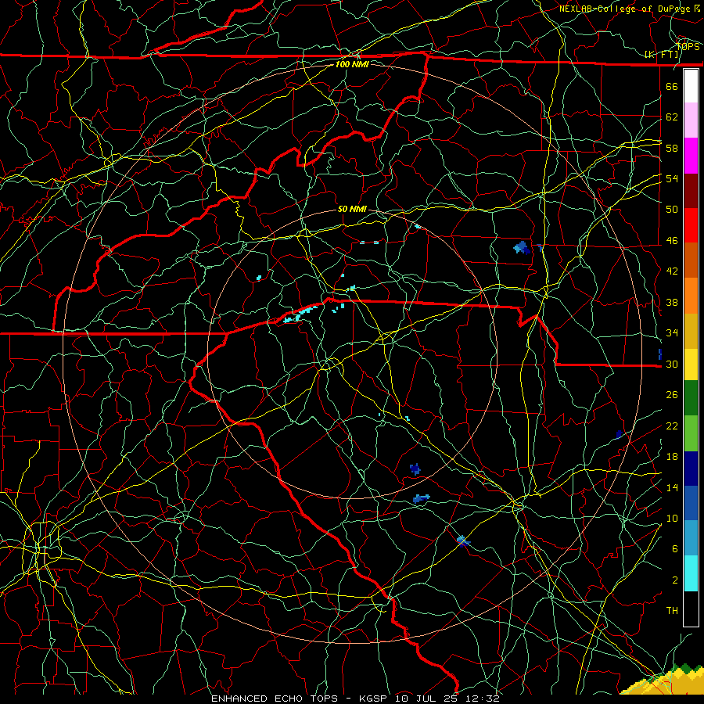
Task: Click the legend value '54'
Action: coord(672,178)
